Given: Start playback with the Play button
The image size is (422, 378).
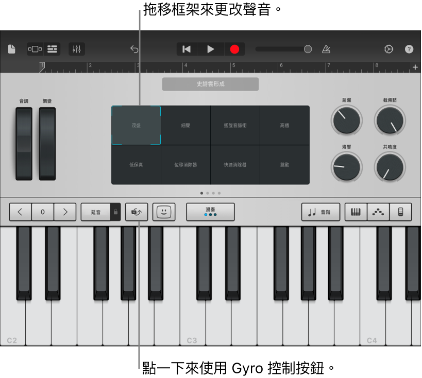Looking at the screenshot, I should pos(211,49).
